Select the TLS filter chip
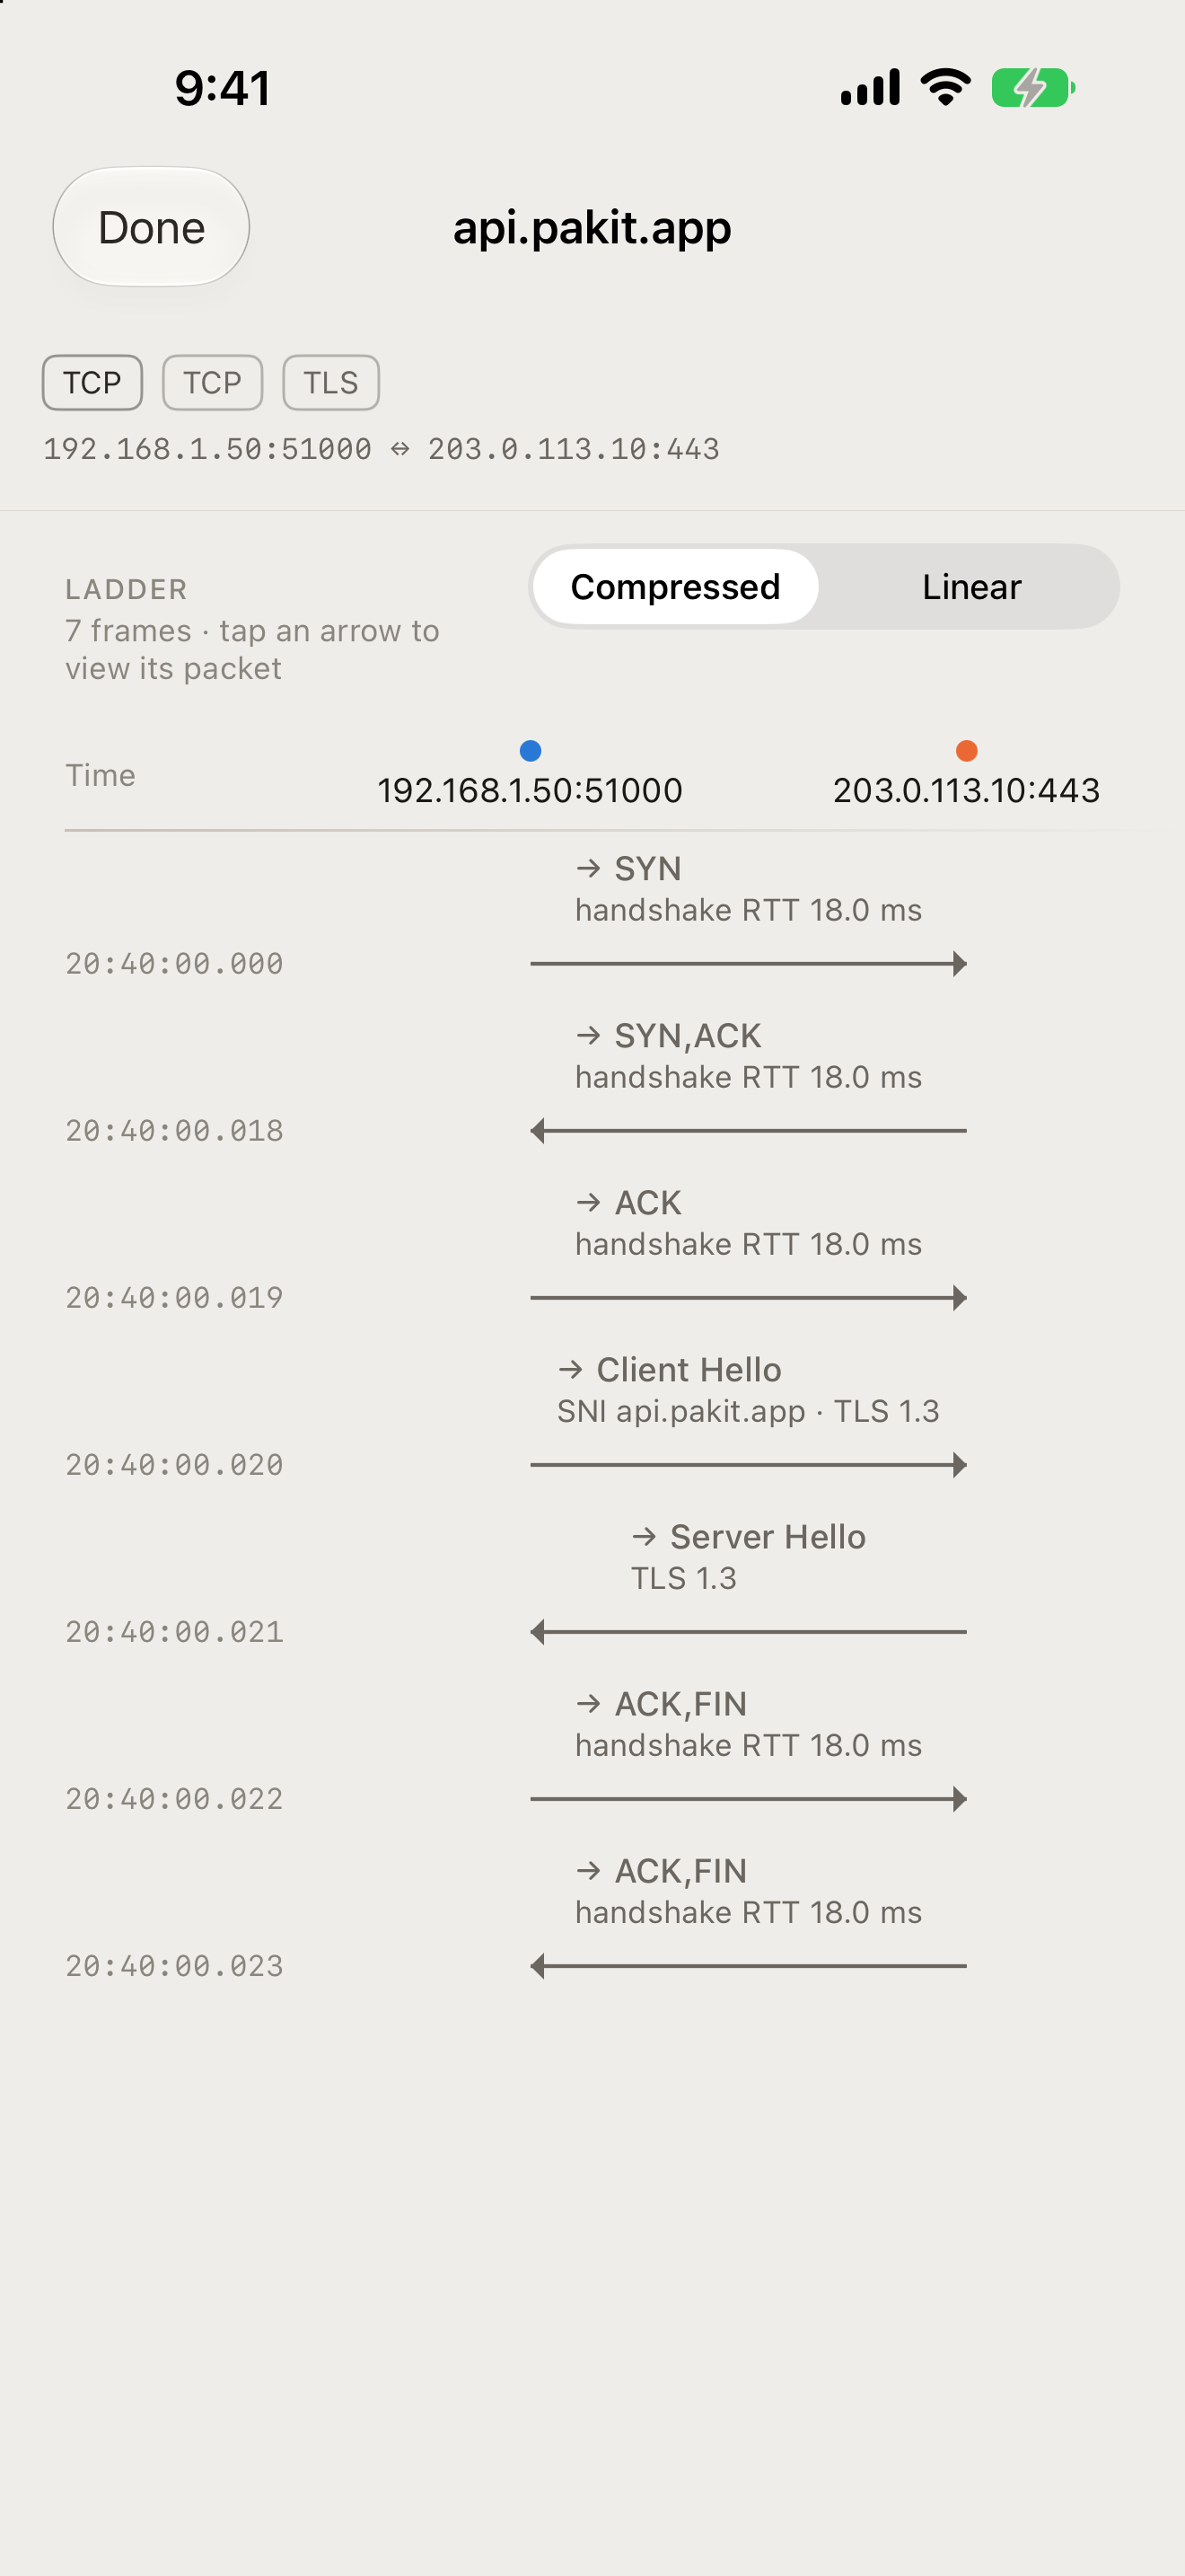This screenshot has width=1185, height=2576. pyautogui.click(x=330, y=382)
